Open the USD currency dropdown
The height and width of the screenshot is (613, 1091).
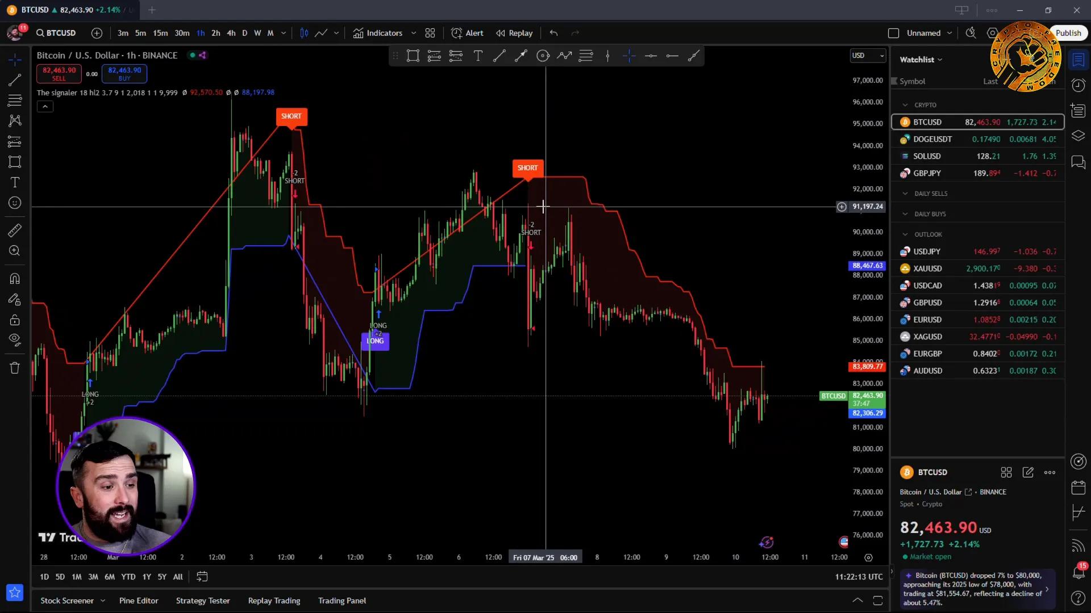[x=868, y=55]
